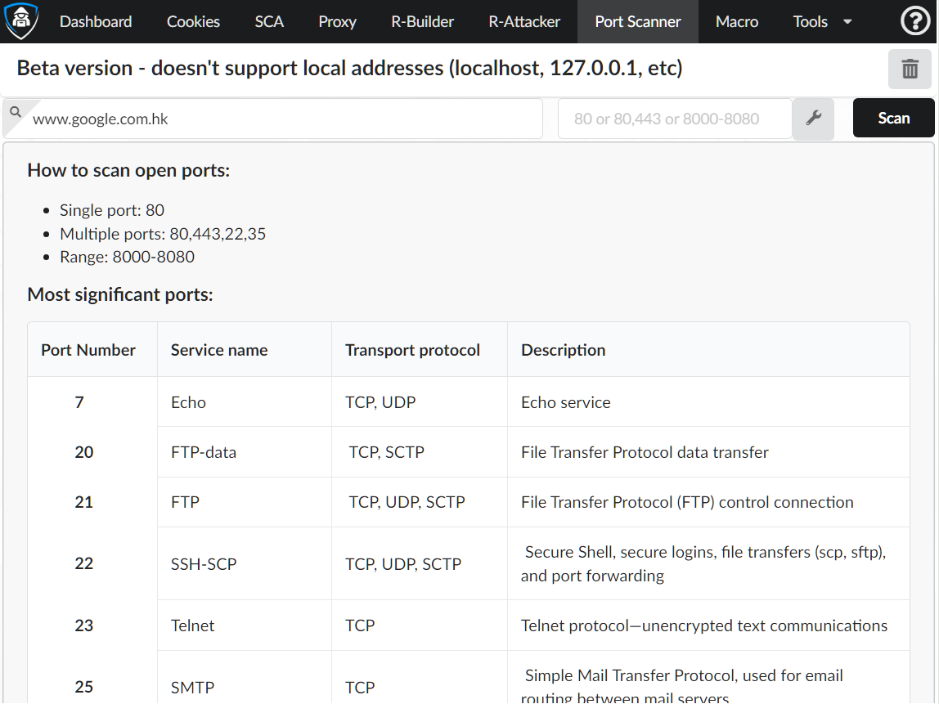
Task: Switch to R-Attacker tab
Action: click(x=524, y=22)
